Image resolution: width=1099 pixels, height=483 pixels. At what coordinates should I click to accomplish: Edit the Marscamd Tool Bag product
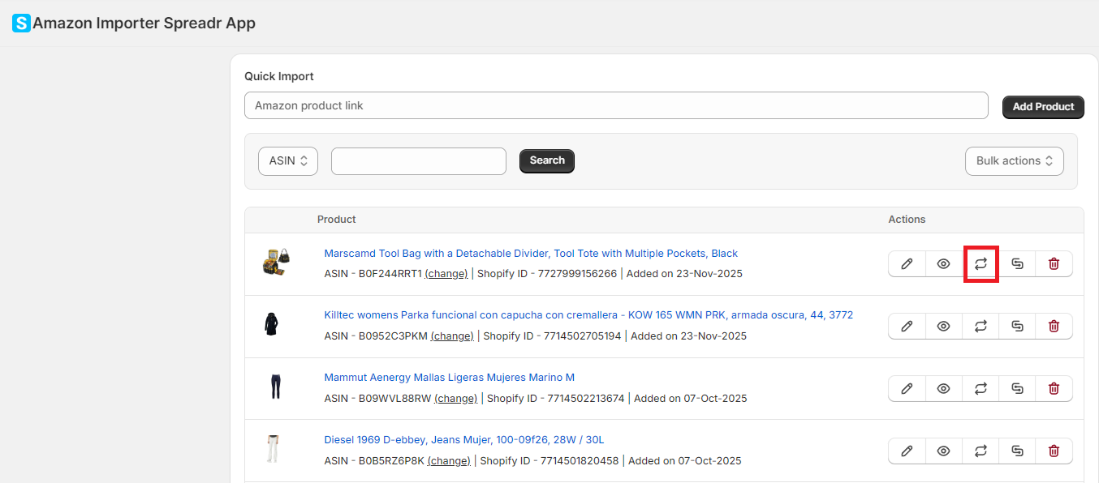click(x=907, y=263)
